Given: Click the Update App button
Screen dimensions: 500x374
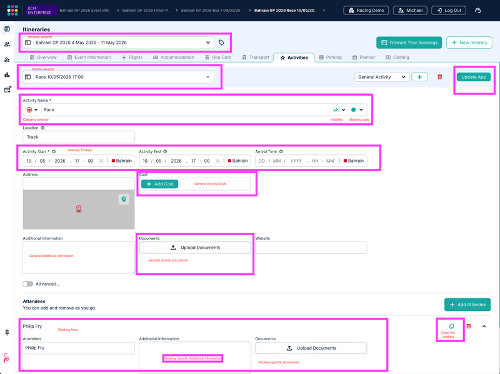Looking at the screenshot, I should [x=474, y=77].
